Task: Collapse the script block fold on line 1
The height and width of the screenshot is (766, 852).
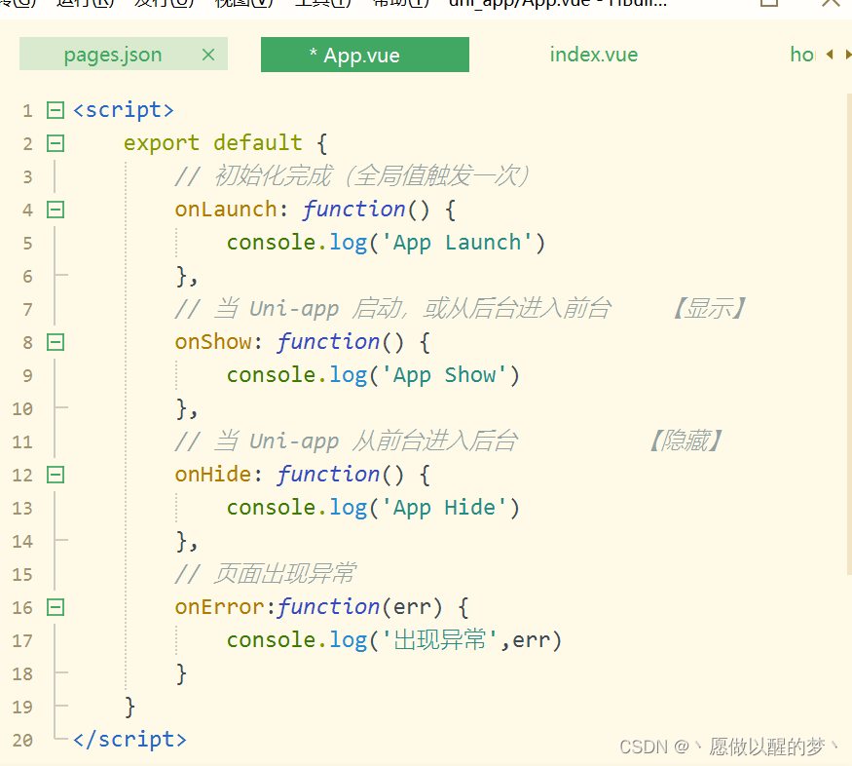Action: [56, 110]
